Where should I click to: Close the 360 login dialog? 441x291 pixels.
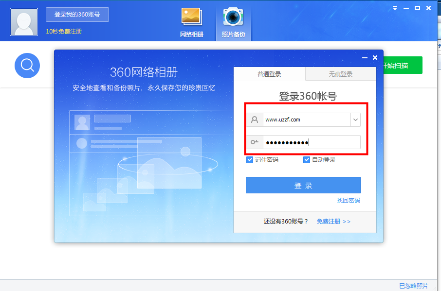pyautogui.click(x=375, y=57)
